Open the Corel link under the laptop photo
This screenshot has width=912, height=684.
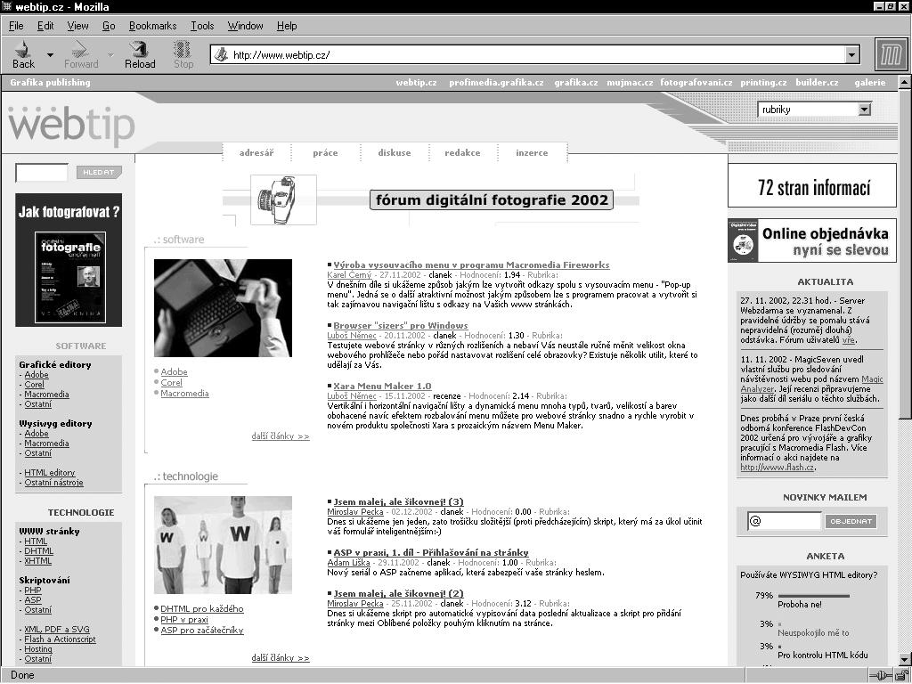pyautogui.click(x=171, y=383)
